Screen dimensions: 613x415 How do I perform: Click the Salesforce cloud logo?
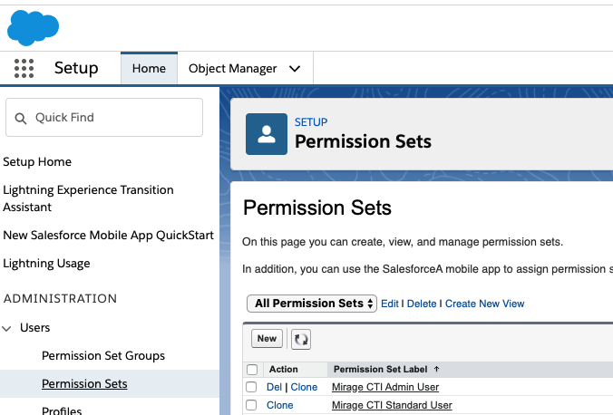tap(34, 27)
